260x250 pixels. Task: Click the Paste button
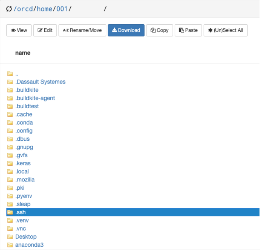click(x=188, y=30)
